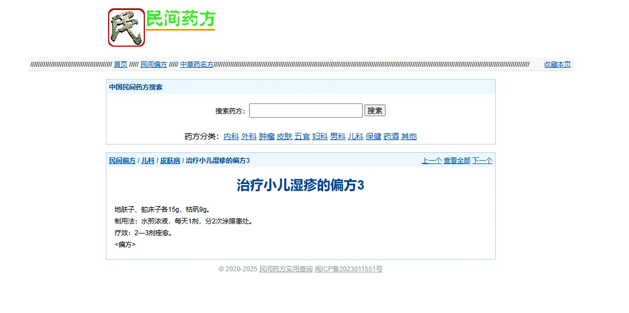This screenshot has width=629, height=313.
Task: Open the 闽ICP备2023011551号 footer link
Action: (348, 269)
